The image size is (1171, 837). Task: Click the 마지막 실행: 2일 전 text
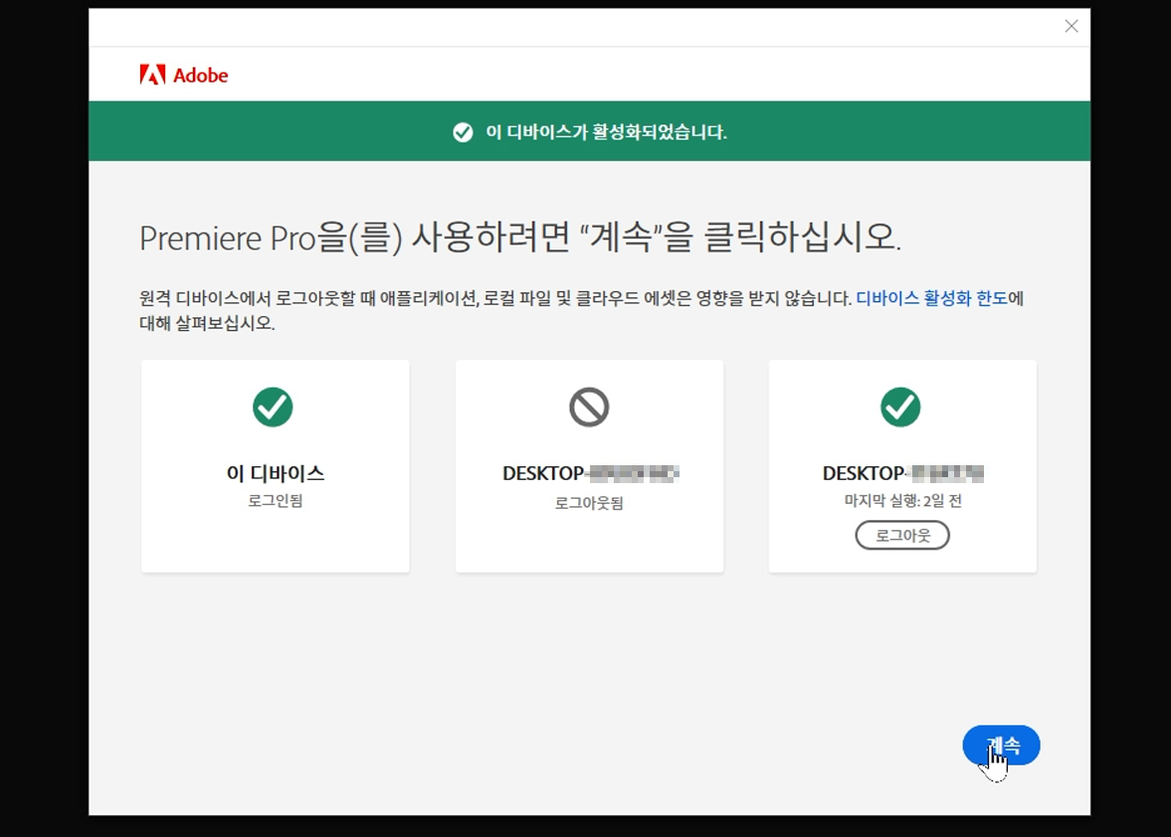pos(903,501)
